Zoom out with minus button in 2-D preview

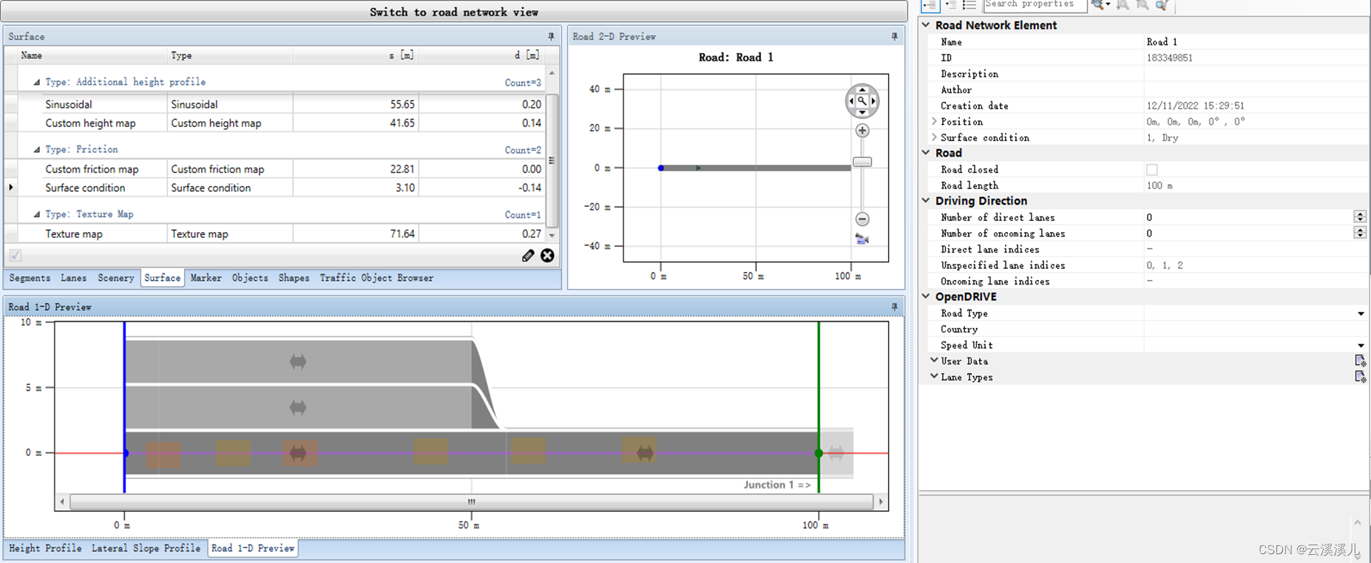pos(862,219)
